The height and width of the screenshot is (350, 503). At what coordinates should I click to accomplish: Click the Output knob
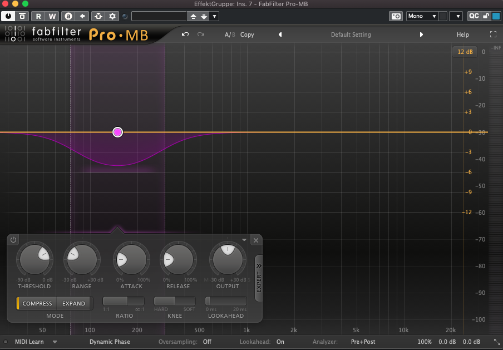click(228, 259)
